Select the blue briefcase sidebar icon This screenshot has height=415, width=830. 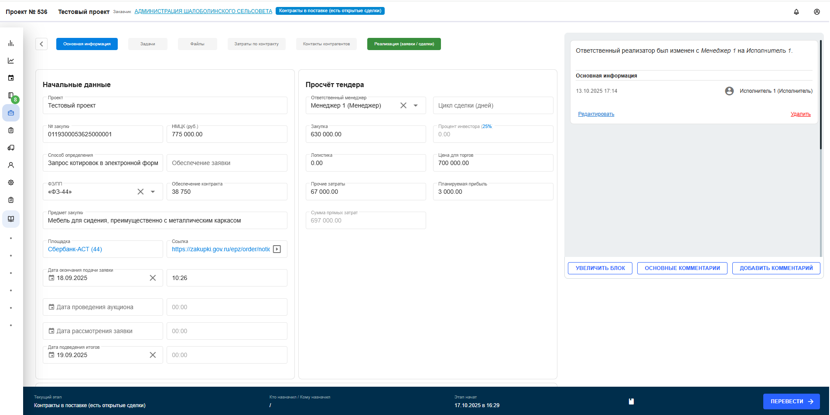coord(11,113)
